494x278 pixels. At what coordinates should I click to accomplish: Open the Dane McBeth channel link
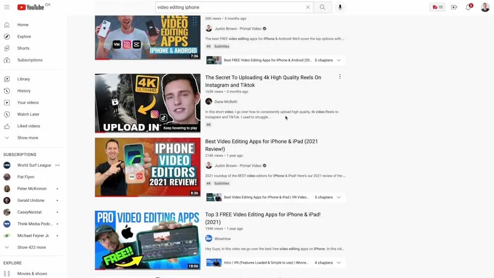tap(226, 101)
